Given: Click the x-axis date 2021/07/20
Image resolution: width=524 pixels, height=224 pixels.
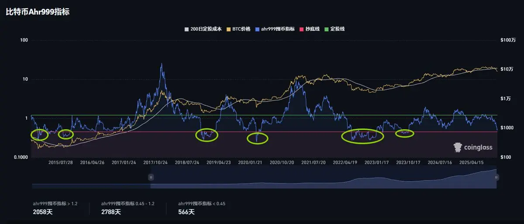Looking at the screenshot, I should click(314, 162).
